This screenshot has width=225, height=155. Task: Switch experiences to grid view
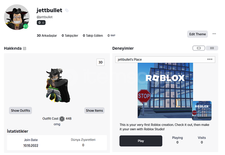(212, 48)
